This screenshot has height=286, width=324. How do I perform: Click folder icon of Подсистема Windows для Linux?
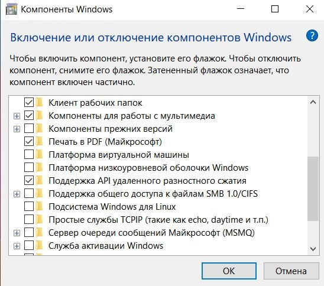[39, 206]
